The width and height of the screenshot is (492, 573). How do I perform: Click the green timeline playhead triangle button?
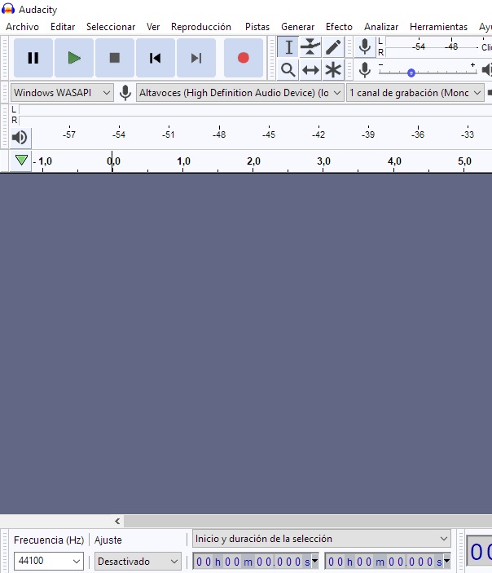coord(21,161)
